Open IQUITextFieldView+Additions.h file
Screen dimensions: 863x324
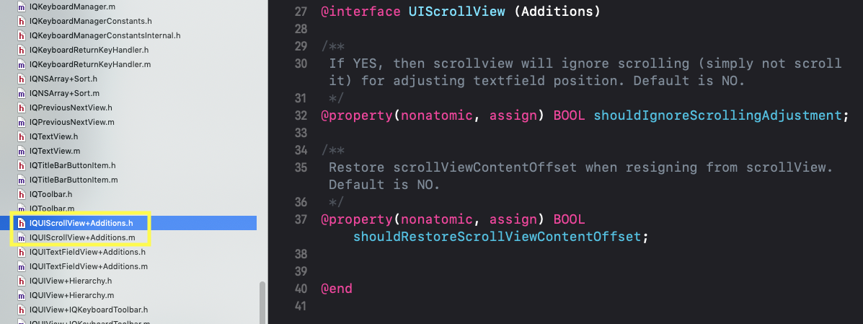pyautogui.click(x=87, y=252)
